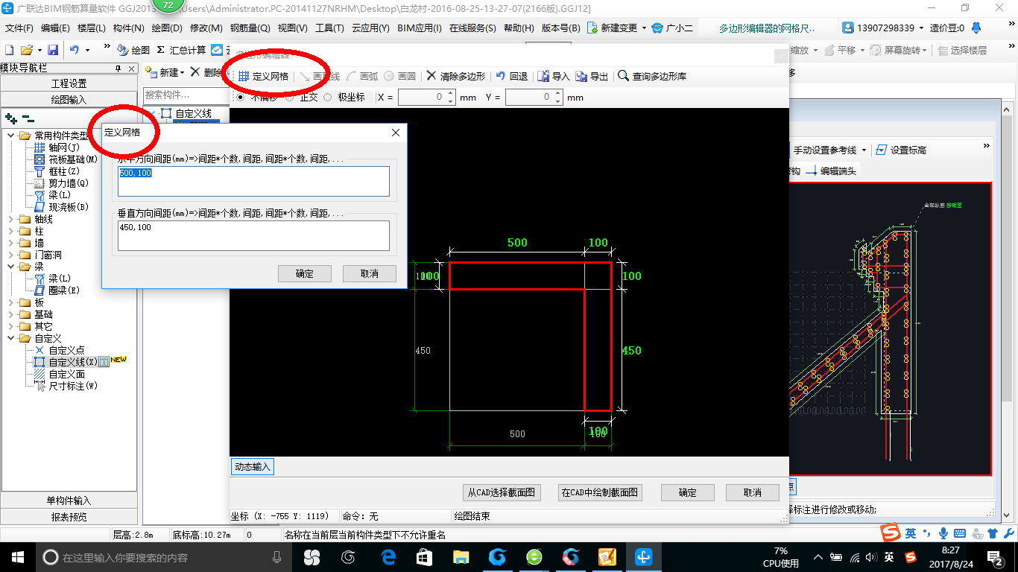
Task: Expand the 门窗洞 folder
Action: point(11,255)
